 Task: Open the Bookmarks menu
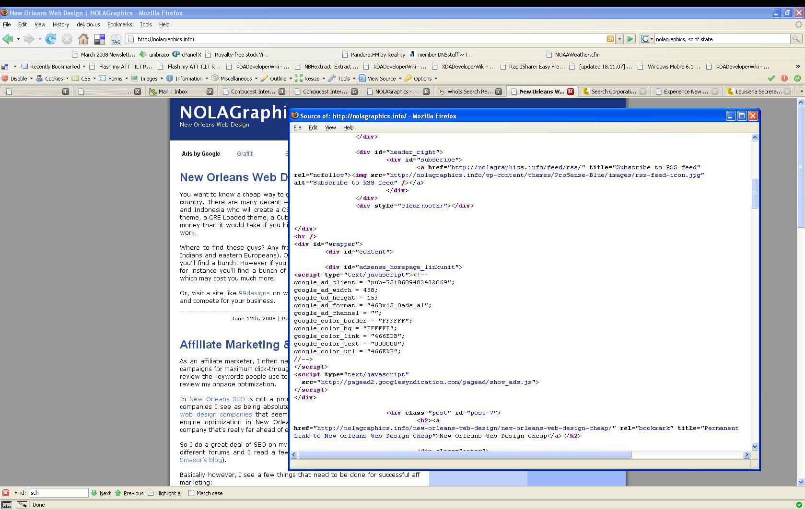tap(119, 24)
